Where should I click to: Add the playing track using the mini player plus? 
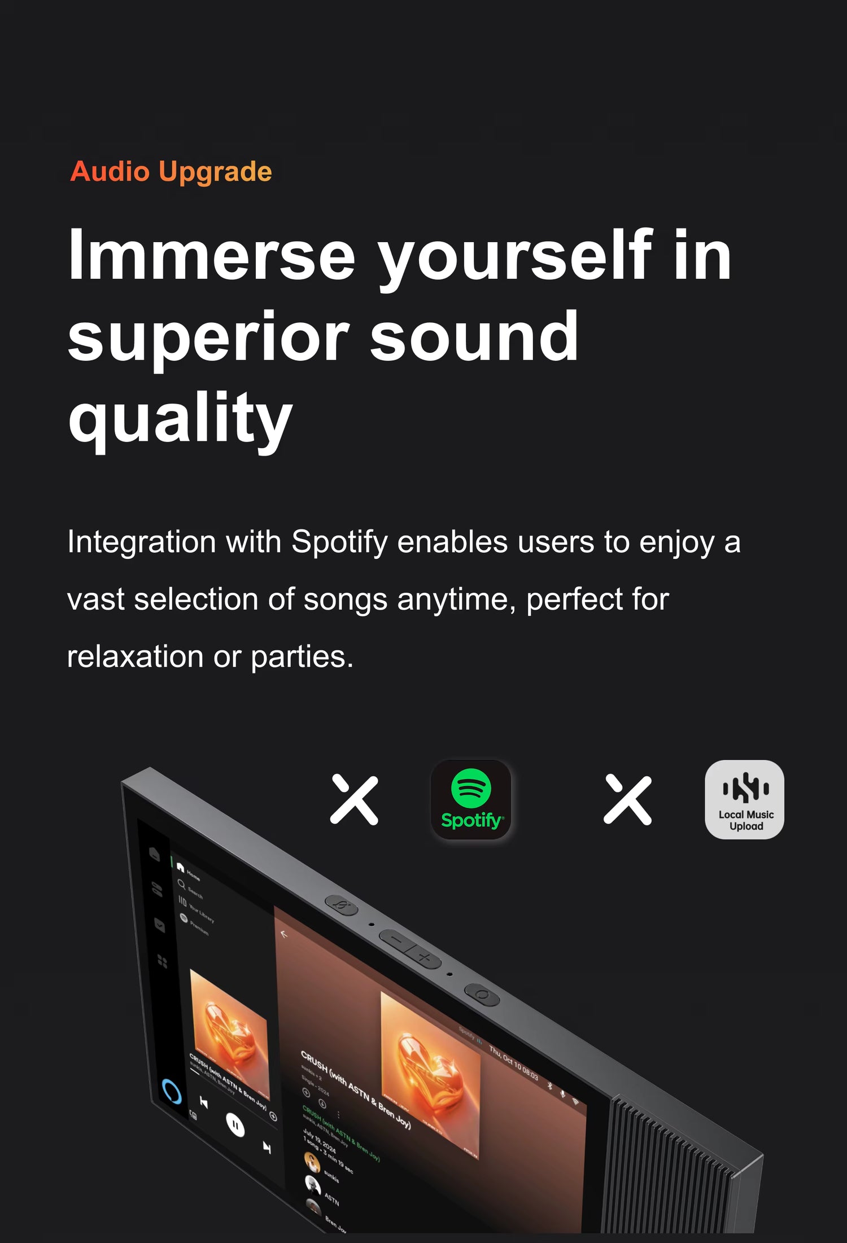pyautogui.click(x=273, y=1116)
